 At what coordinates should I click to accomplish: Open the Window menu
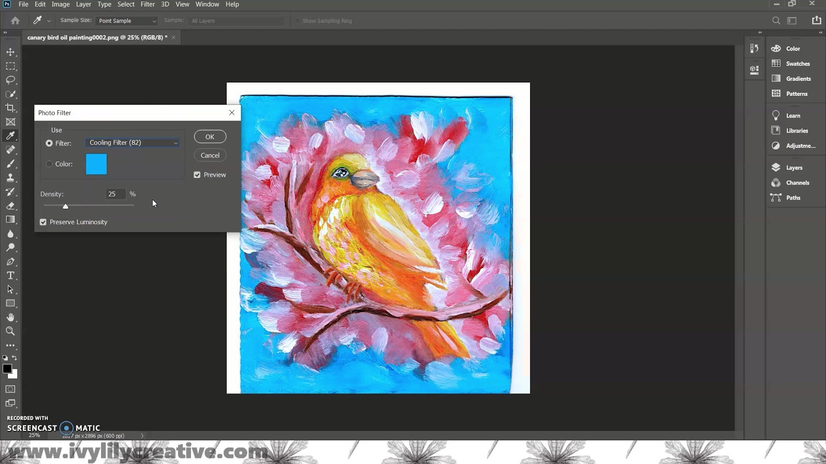tap(207, 4)
